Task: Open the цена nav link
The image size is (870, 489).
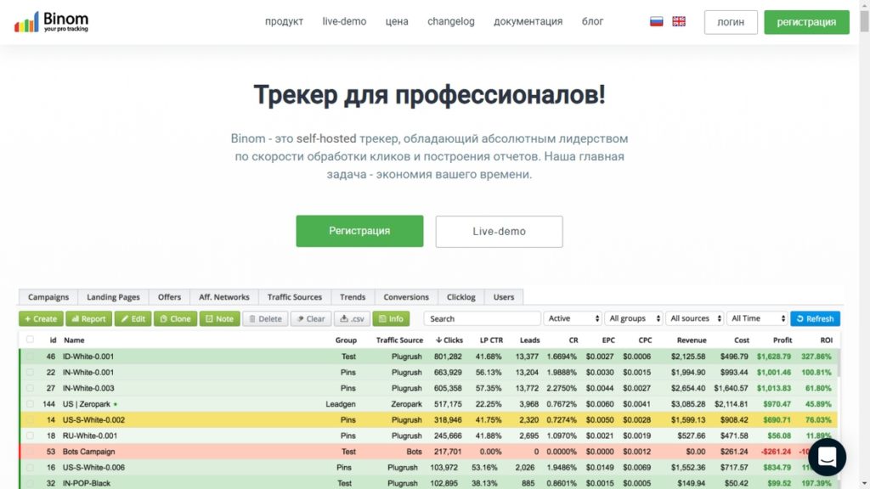Action: click(397, 21)
